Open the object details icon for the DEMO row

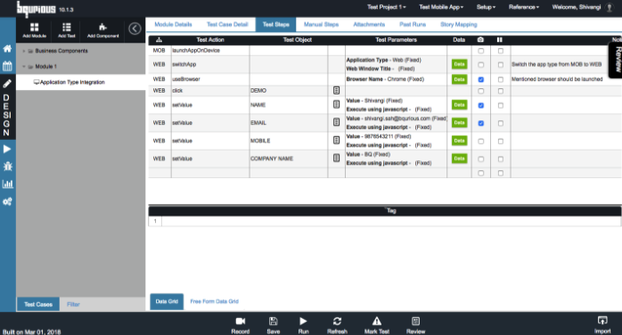point(336,90)
